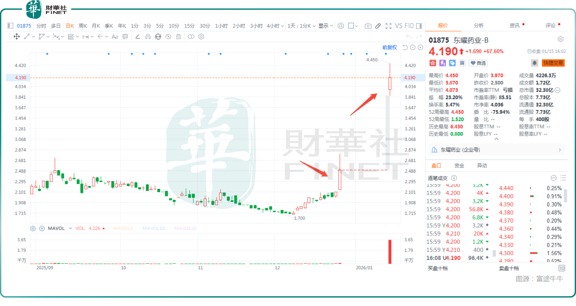
Task: Open info icon next to 逐笔成交
Action: click(454, 178)
